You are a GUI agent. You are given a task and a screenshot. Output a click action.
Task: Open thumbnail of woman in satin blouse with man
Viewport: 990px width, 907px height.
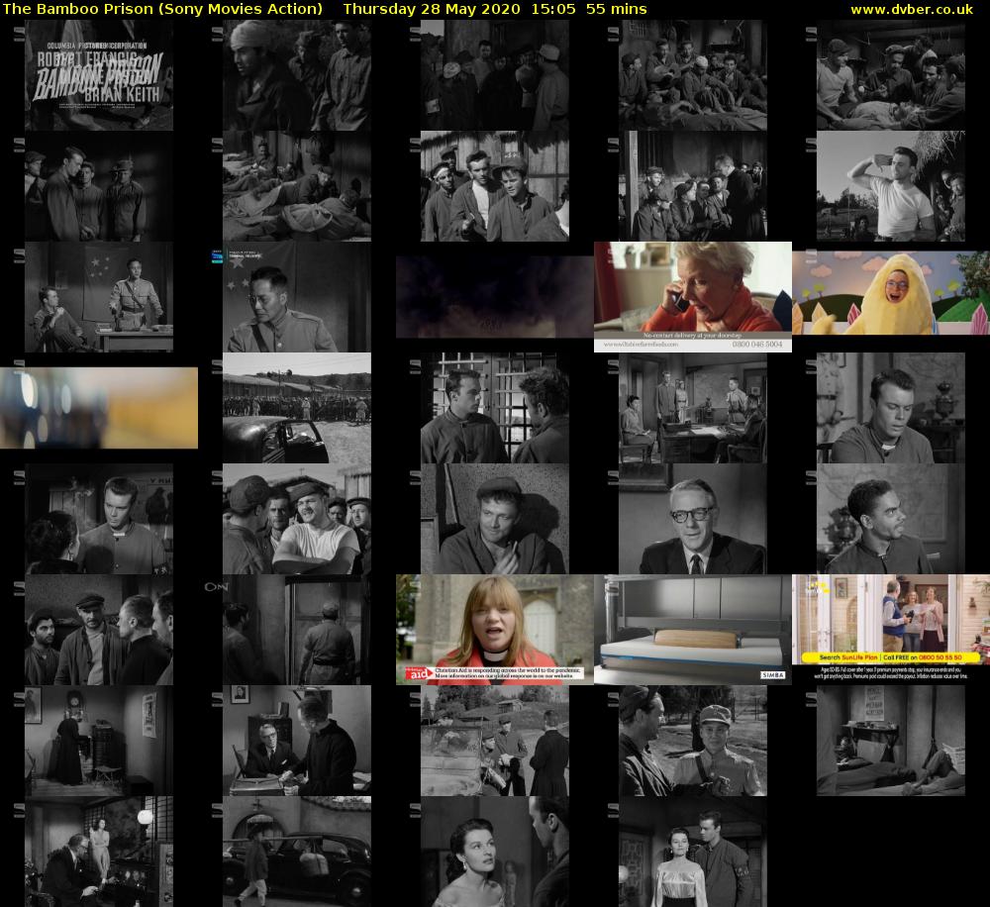point(693,852)
